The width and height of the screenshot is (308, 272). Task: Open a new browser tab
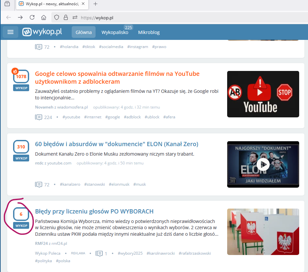96,4
